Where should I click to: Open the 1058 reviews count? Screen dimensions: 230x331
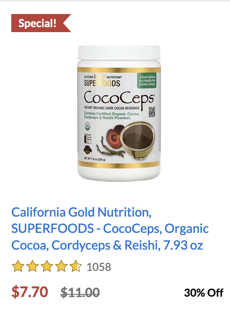[99, 267]
